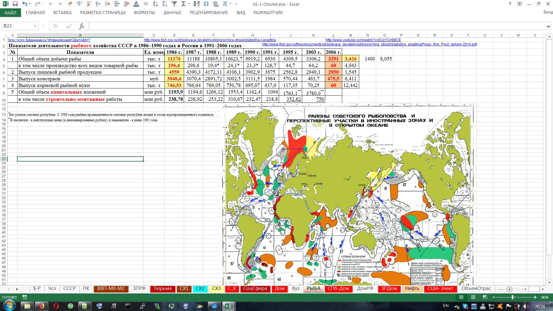Image resolution: width=553 pixels, height=311 pixels.
Task: Add new sheet with the plus icon
Action: [x=510, y=289]
